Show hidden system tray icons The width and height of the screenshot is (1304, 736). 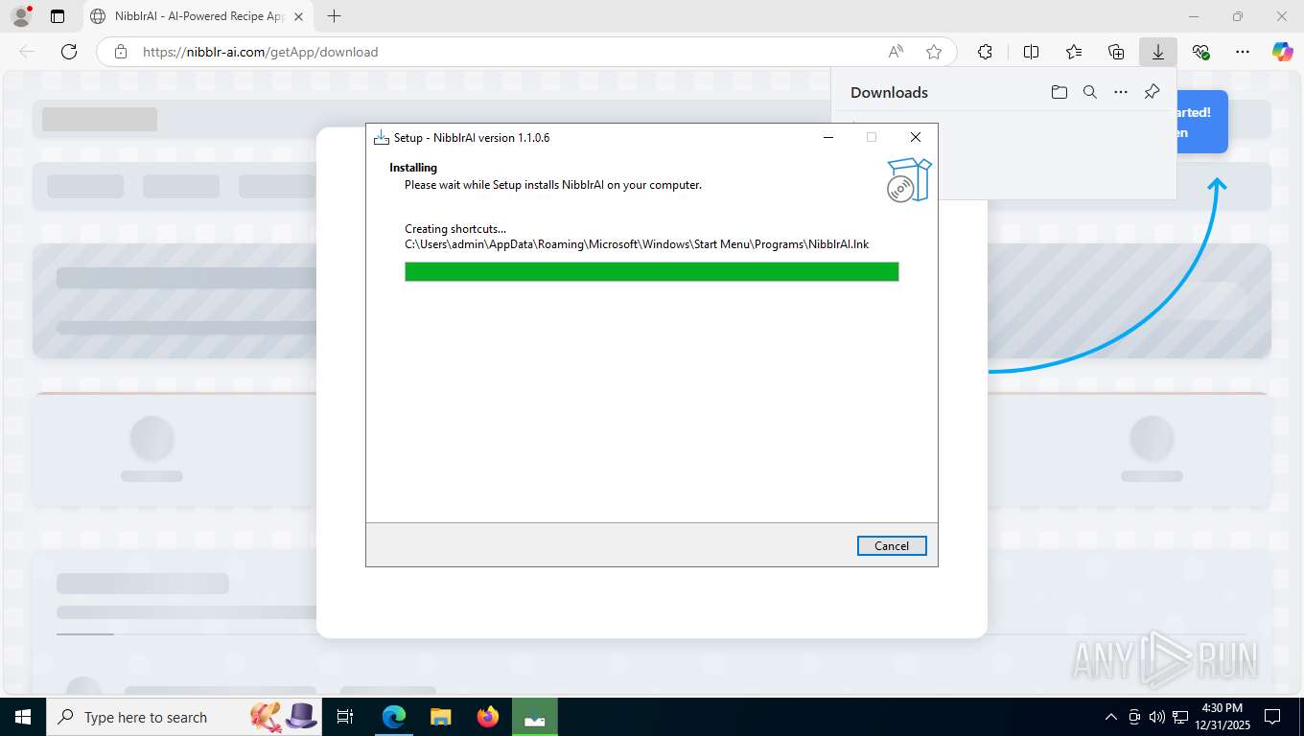coord(1111,717)
